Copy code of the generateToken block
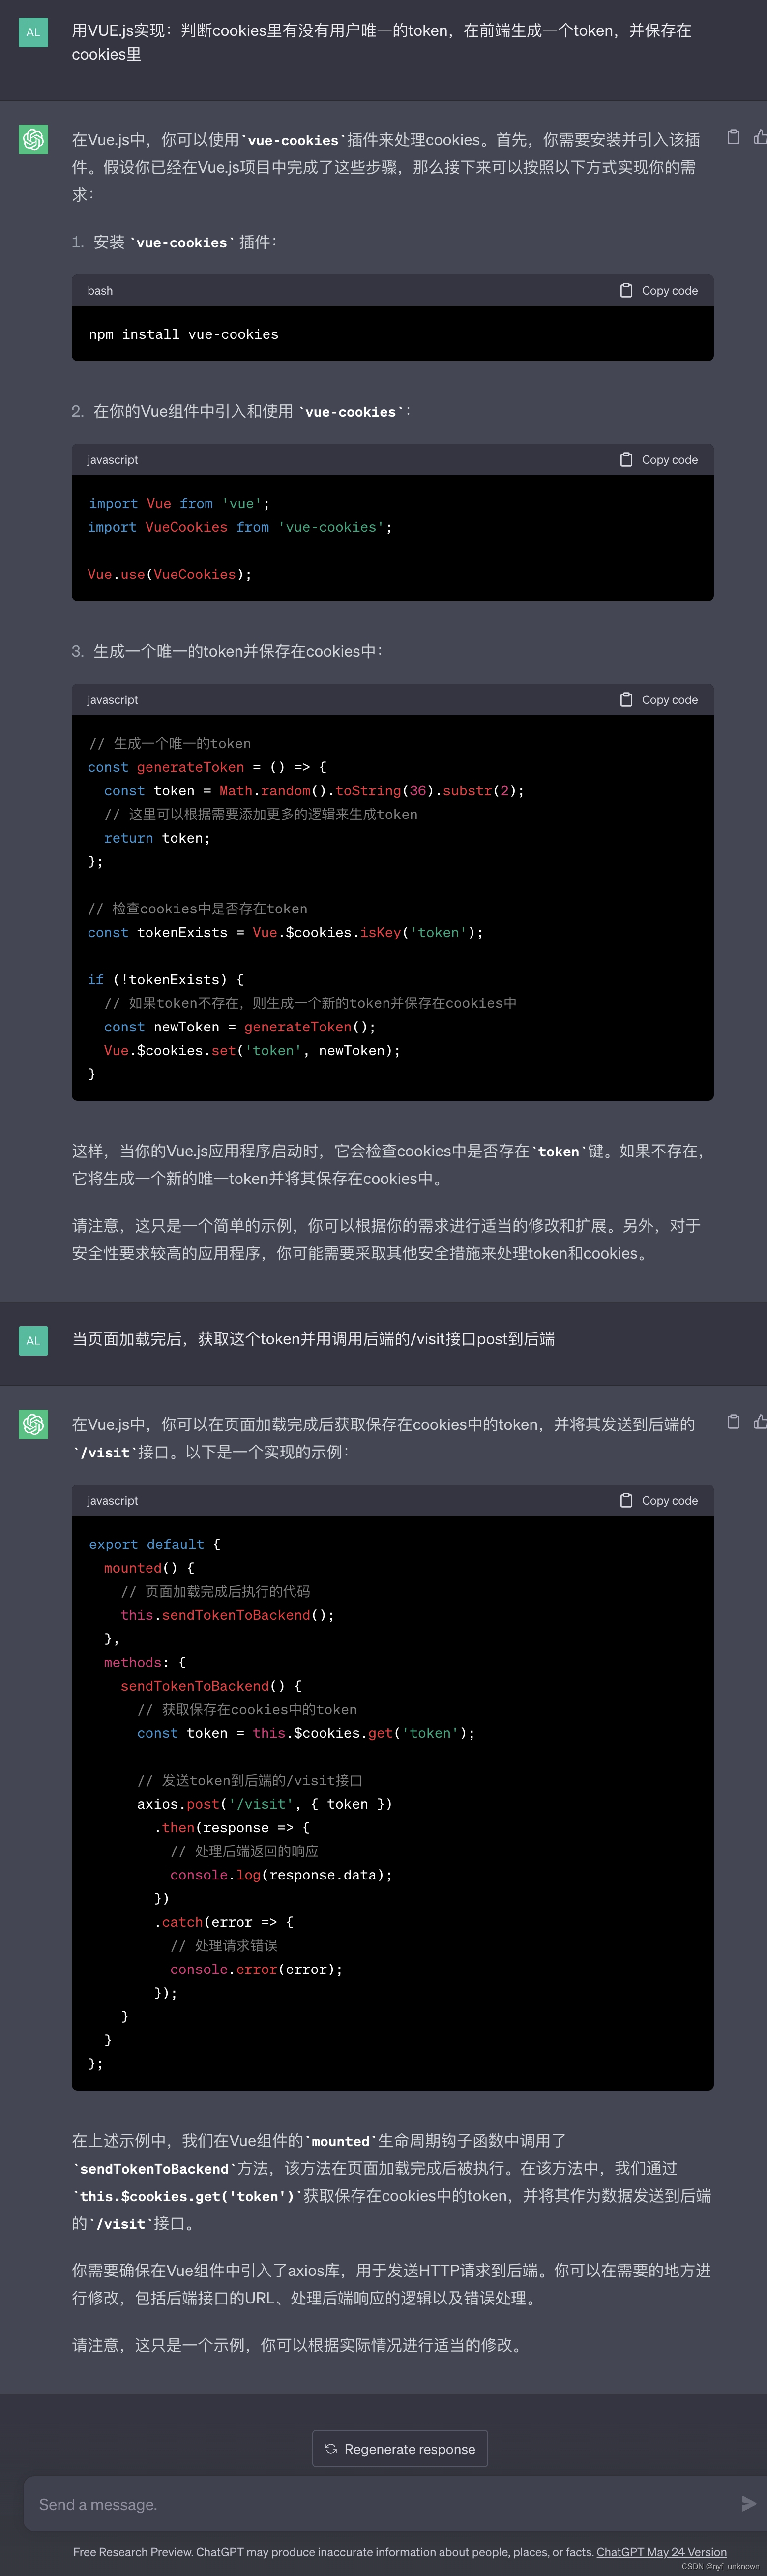 659,699
